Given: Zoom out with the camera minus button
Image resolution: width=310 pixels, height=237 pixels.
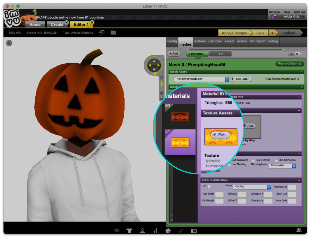Looking at the screenshot, I should [x=161, y=93].
